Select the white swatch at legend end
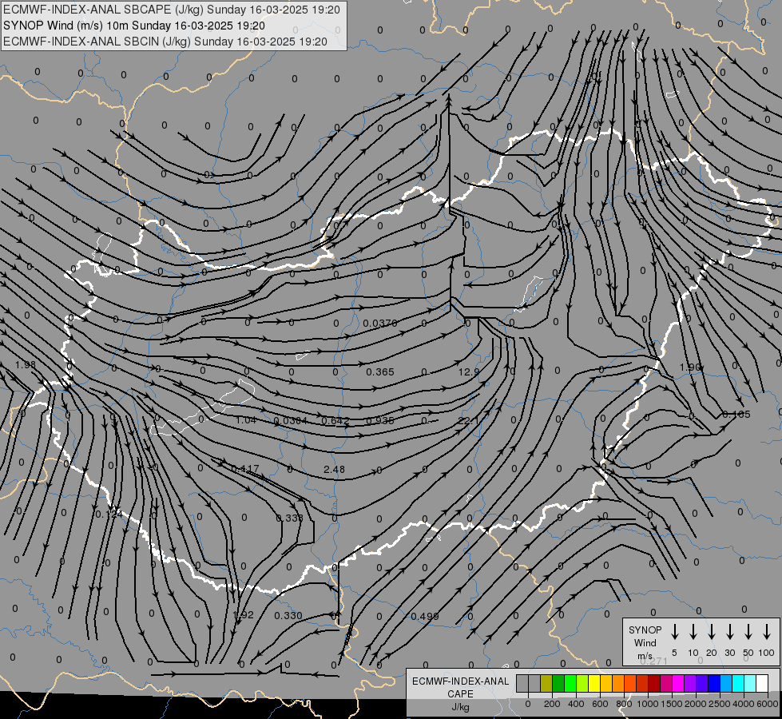 [x=762, y=683]
